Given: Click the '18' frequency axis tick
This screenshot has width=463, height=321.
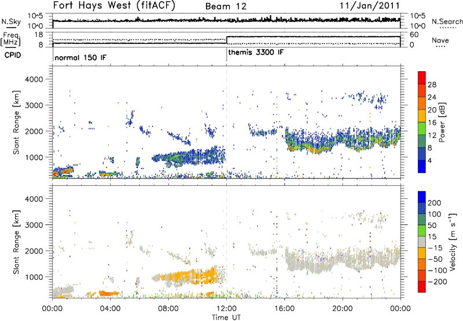Looking at the screenshot, I should click(x=38, y=35).
